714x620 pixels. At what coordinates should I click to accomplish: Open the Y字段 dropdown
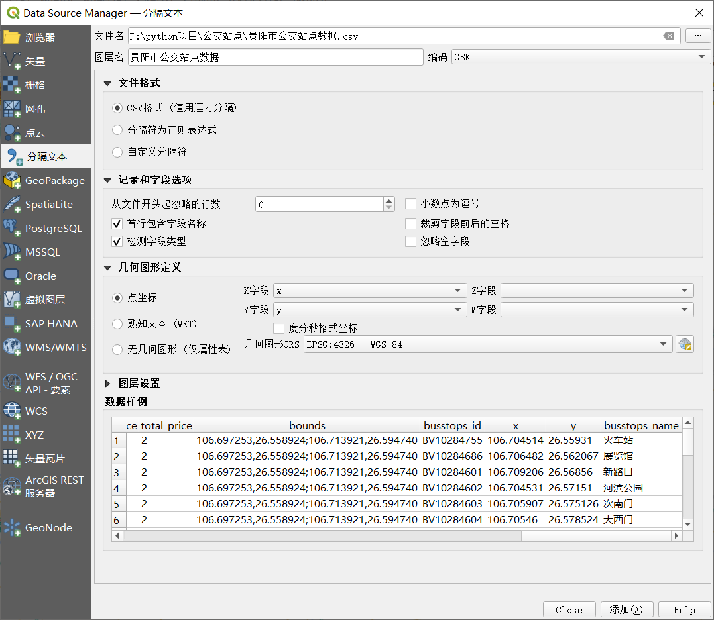pyautogui.click(x=370, y=310)
